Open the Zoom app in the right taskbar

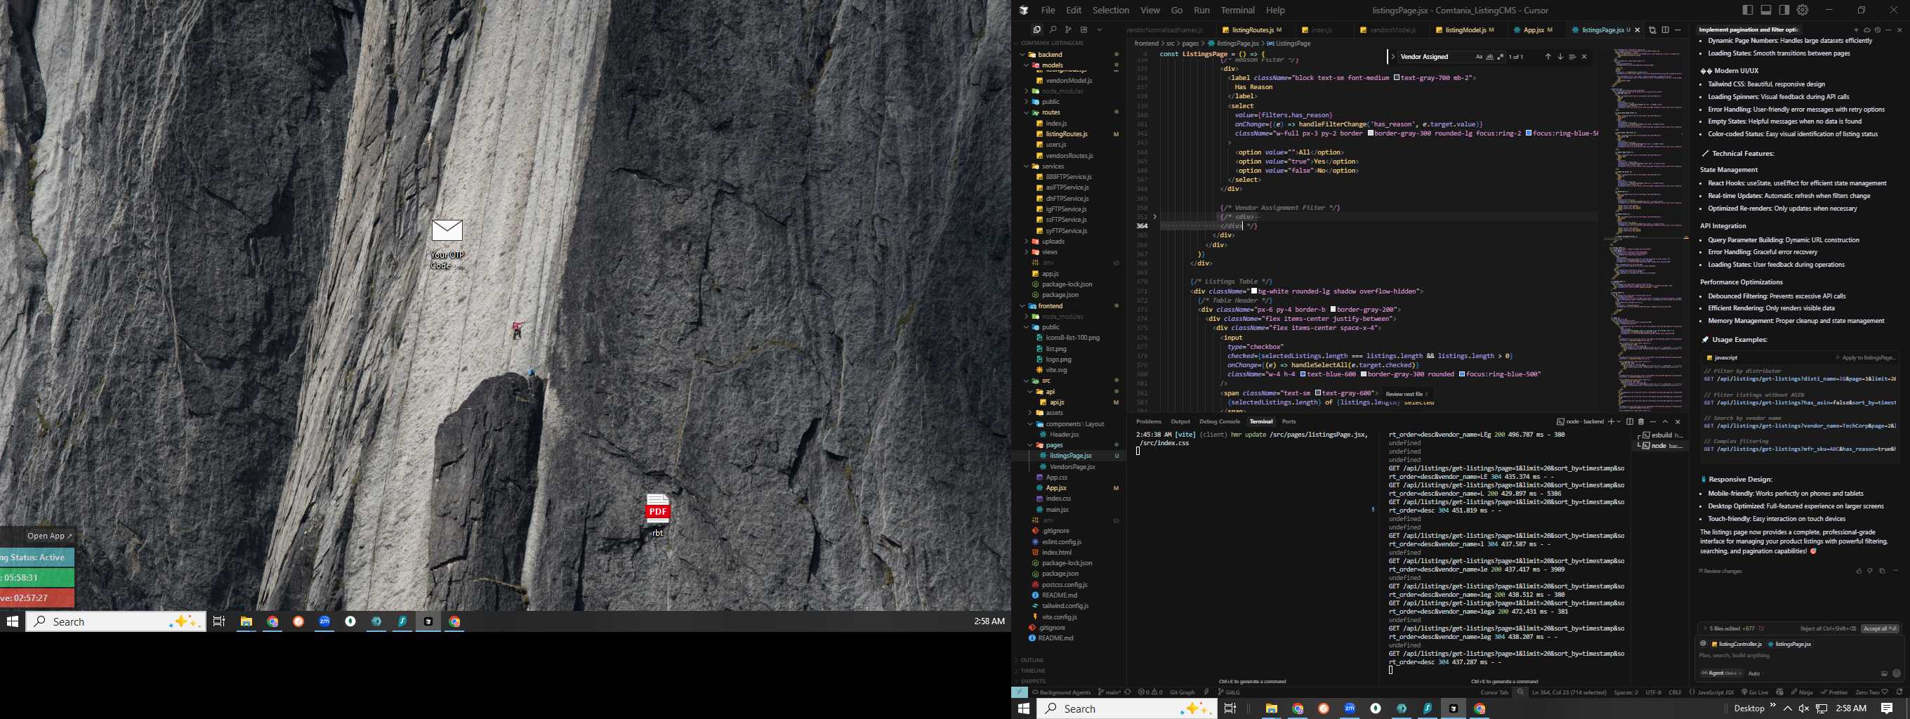coord(1350,708)
